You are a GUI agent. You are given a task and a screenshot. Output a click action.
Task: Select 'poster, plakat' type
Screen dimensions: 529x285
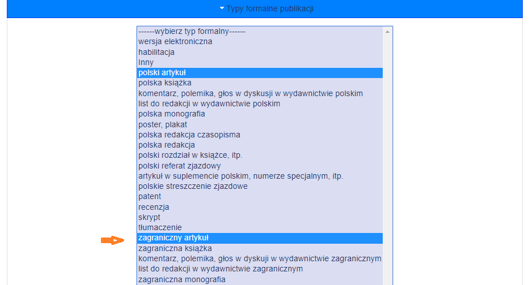[163, 124]
